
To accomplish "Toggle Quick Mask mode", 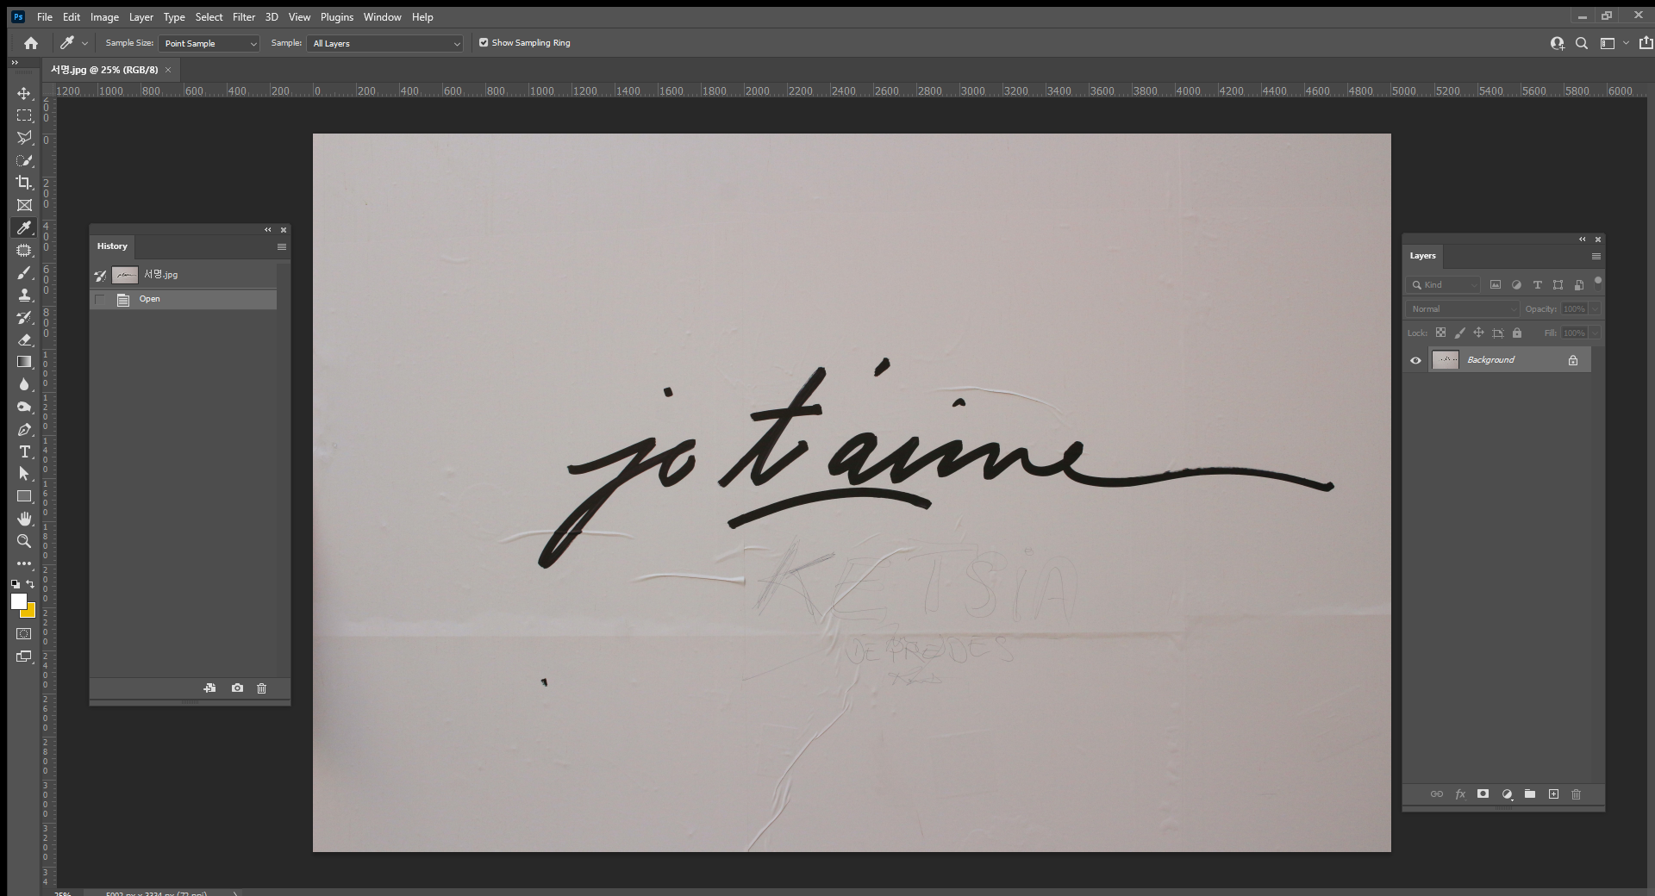I will tap(24, 634).
